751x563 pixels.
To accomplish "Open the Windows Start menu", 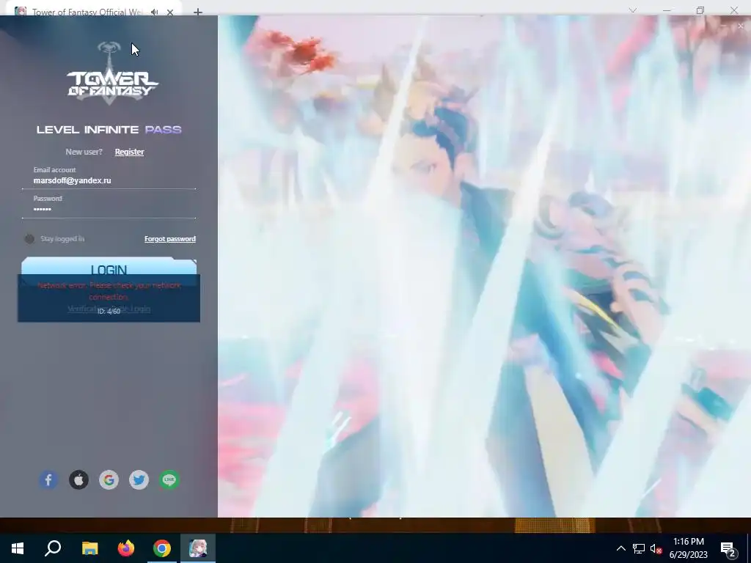I will 18,548.
